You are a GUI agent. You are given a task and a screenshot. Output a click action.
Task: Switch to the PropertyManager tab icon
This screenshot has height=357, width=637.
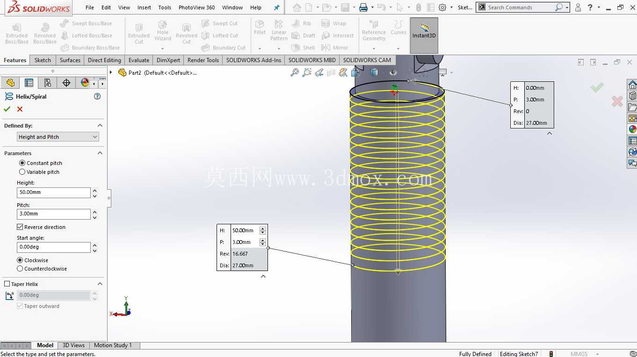(x=29, y=83)
